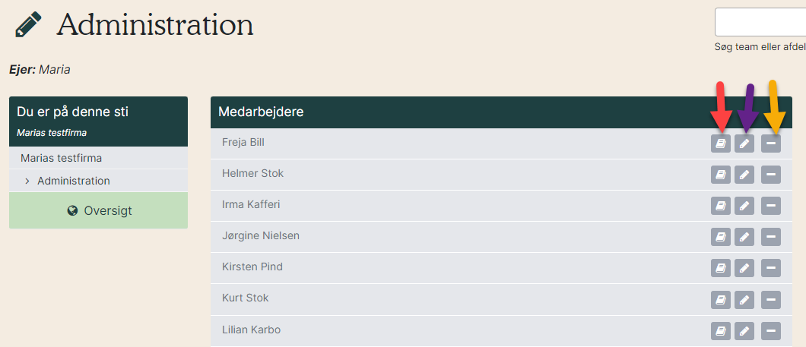Select Marias testfirma in path list
Viewport: 806px width, 347px height.
click(61, 158)
